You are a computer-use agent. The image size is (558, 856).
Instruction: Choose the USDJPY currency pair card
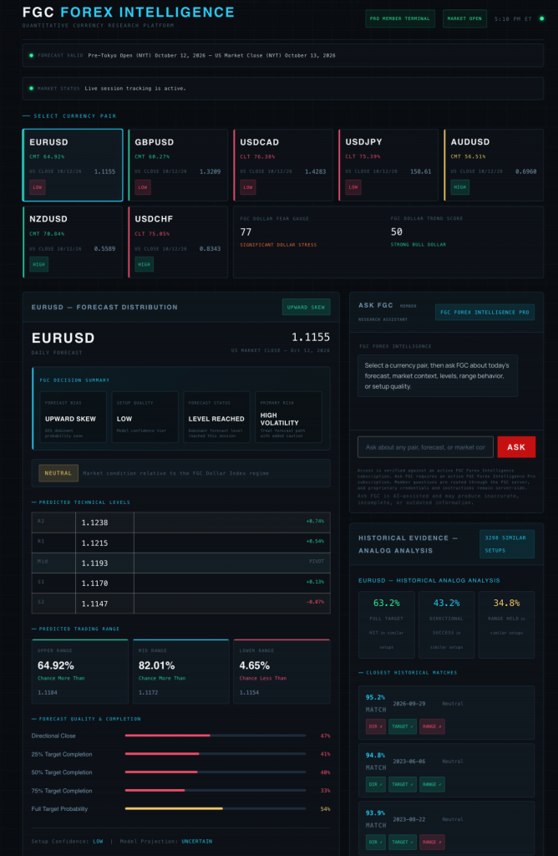388,165
